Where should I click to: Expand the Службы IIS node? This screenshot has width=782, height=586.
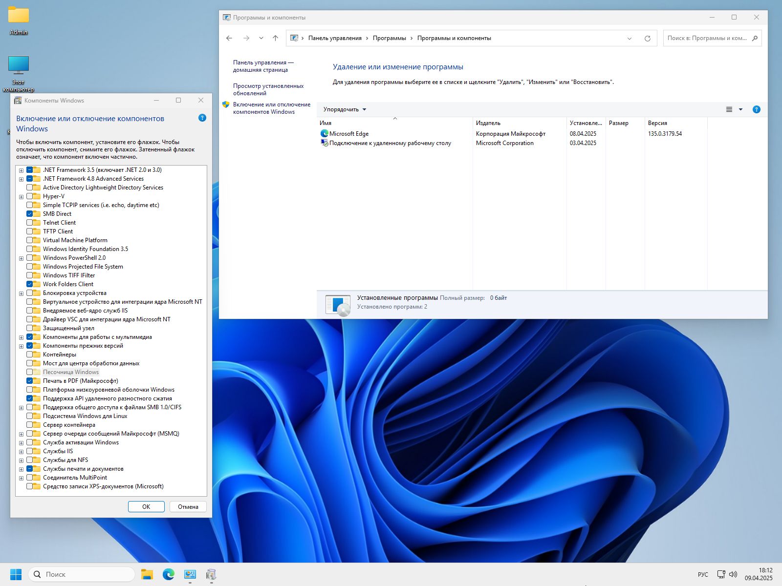click(21, 452)
